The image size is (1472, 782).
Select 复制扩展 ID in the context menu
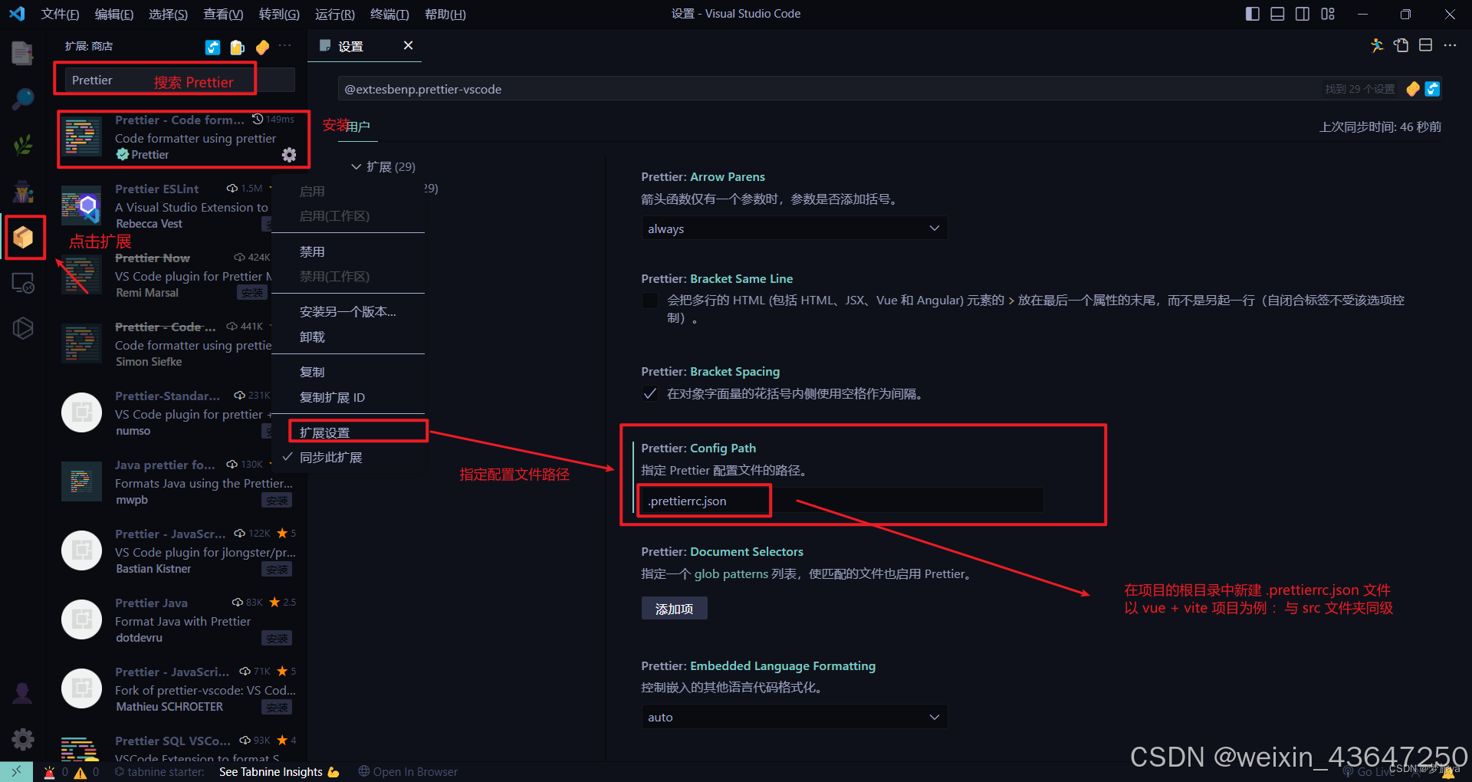[x=349, y=397]
